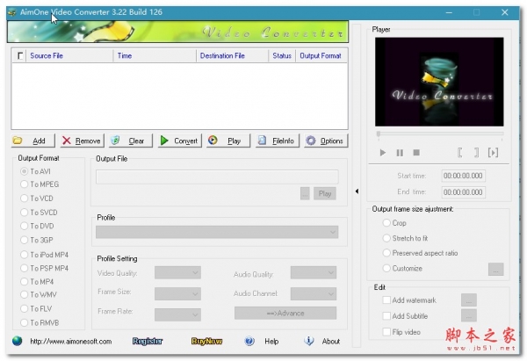Select the To MPEG output format

click(40, 184)
